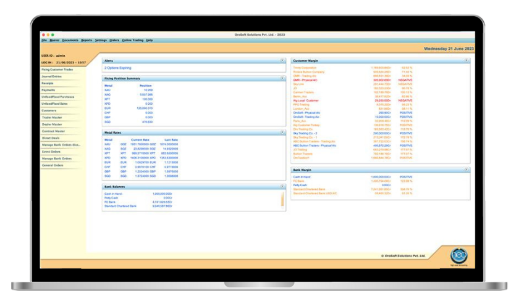The width and height of the screenshot is (519, 291).
Task: Click the Bank Balances panel collapse icon
Action: [282, 186]
